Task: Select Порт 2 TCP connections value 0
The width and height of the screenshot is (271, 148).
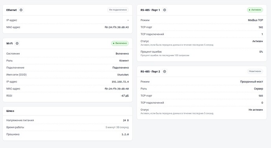Action: point(262,102)
